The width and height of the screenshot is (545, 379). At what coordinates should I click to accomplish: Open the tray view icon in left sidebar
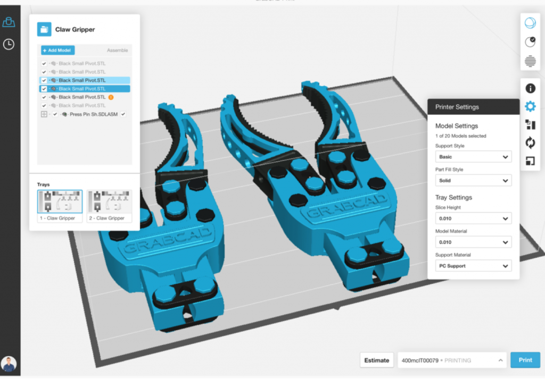pos(8,22)
